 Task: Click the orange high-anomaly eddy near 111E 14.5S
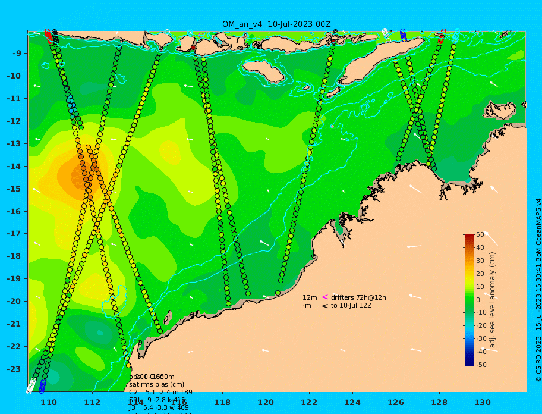(78, 175)
